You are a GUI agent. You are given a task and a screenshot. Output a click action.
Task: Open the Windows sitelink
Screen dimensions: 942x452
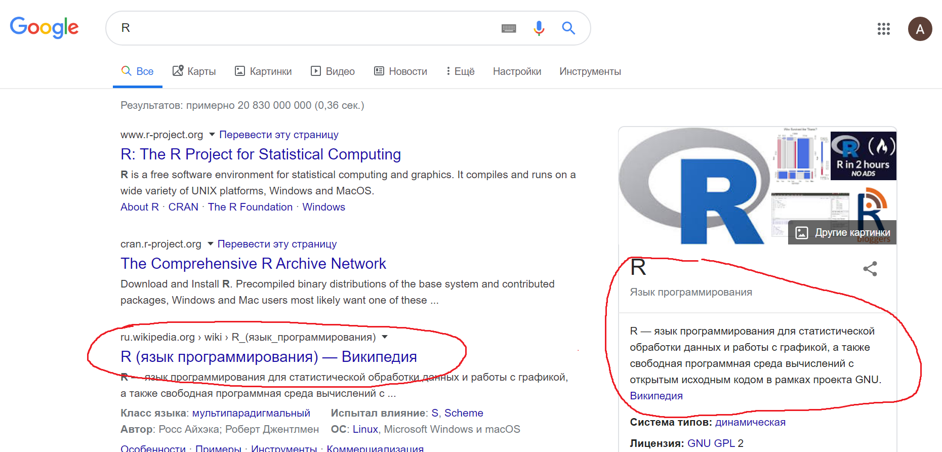(324, 207)
